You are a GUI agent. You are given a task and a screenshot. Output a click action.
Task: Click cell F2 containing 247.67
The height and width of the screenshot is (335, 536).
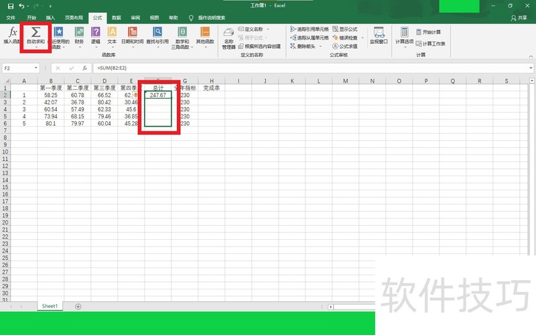coord(158,95)
